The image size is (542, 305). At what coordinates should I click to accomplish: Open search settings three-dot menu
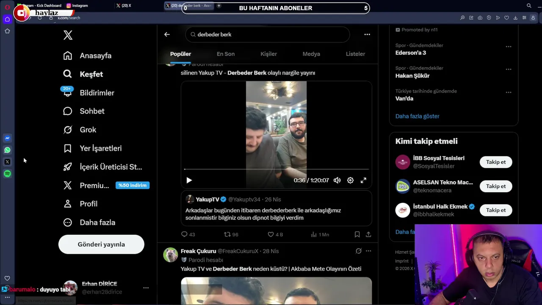367,34
